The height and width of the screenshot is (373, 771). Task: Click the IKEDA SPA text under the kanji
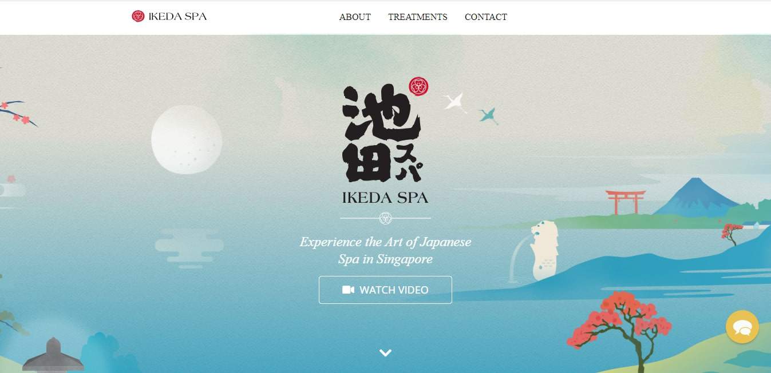(x=385, y=198)
